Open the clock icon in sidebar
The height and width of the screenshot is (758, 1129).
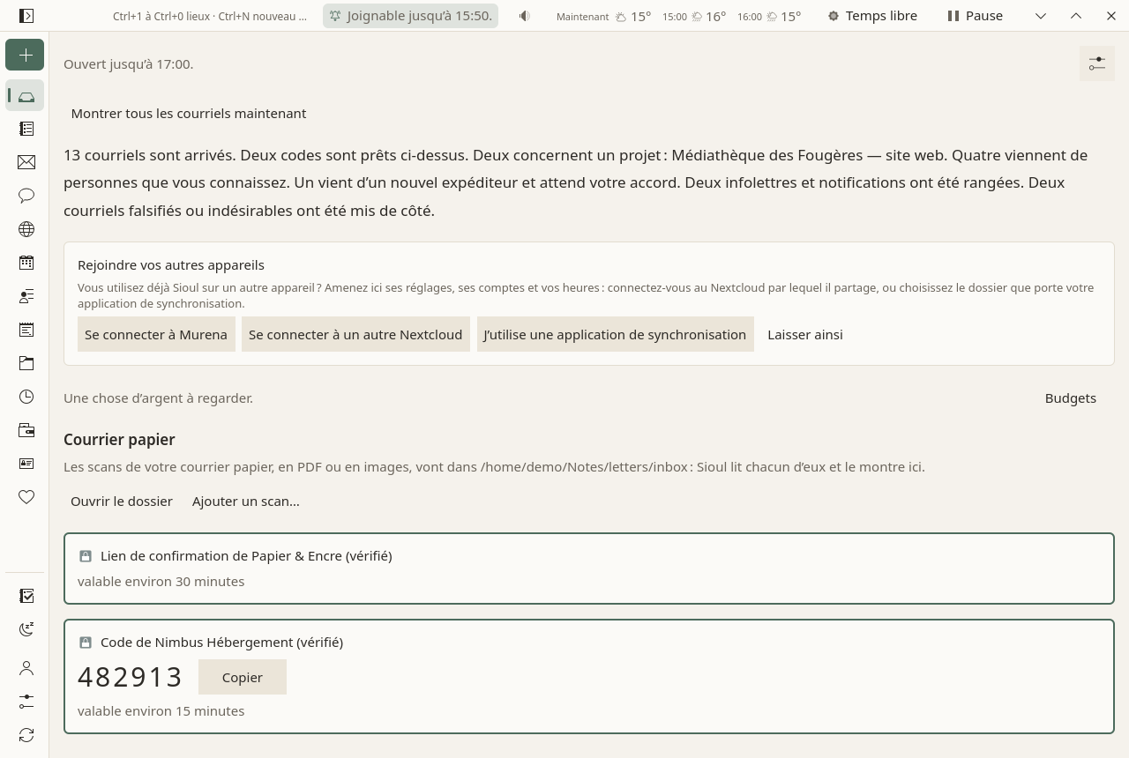[26, 397]
